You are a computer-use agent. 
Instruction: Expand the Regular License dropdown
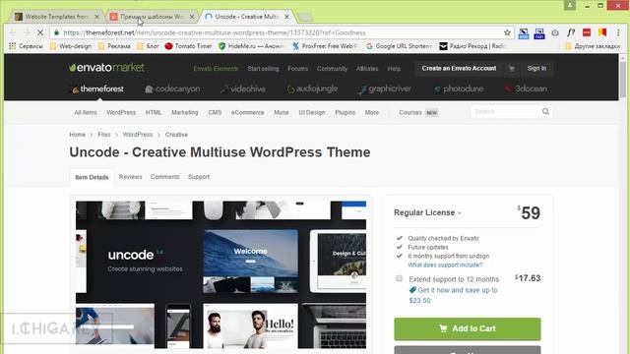pyautogui.click(x=427, y=212)
